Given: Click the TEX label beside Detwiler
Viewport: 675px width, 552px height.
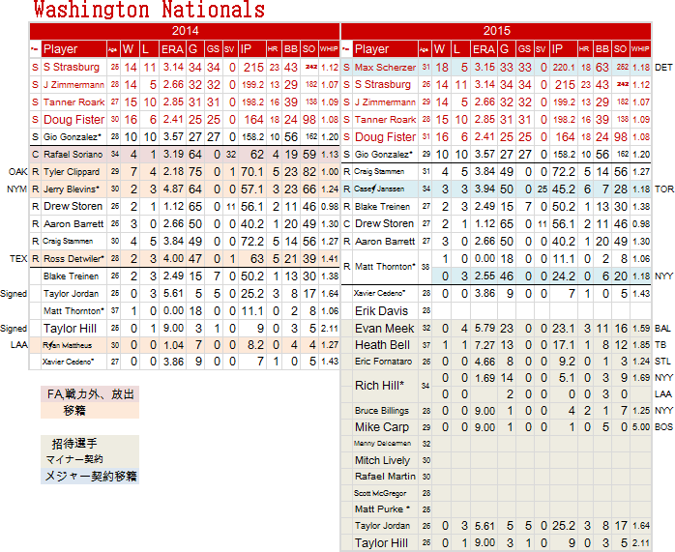Looking at the screenshot, I should tap(18, 259).
